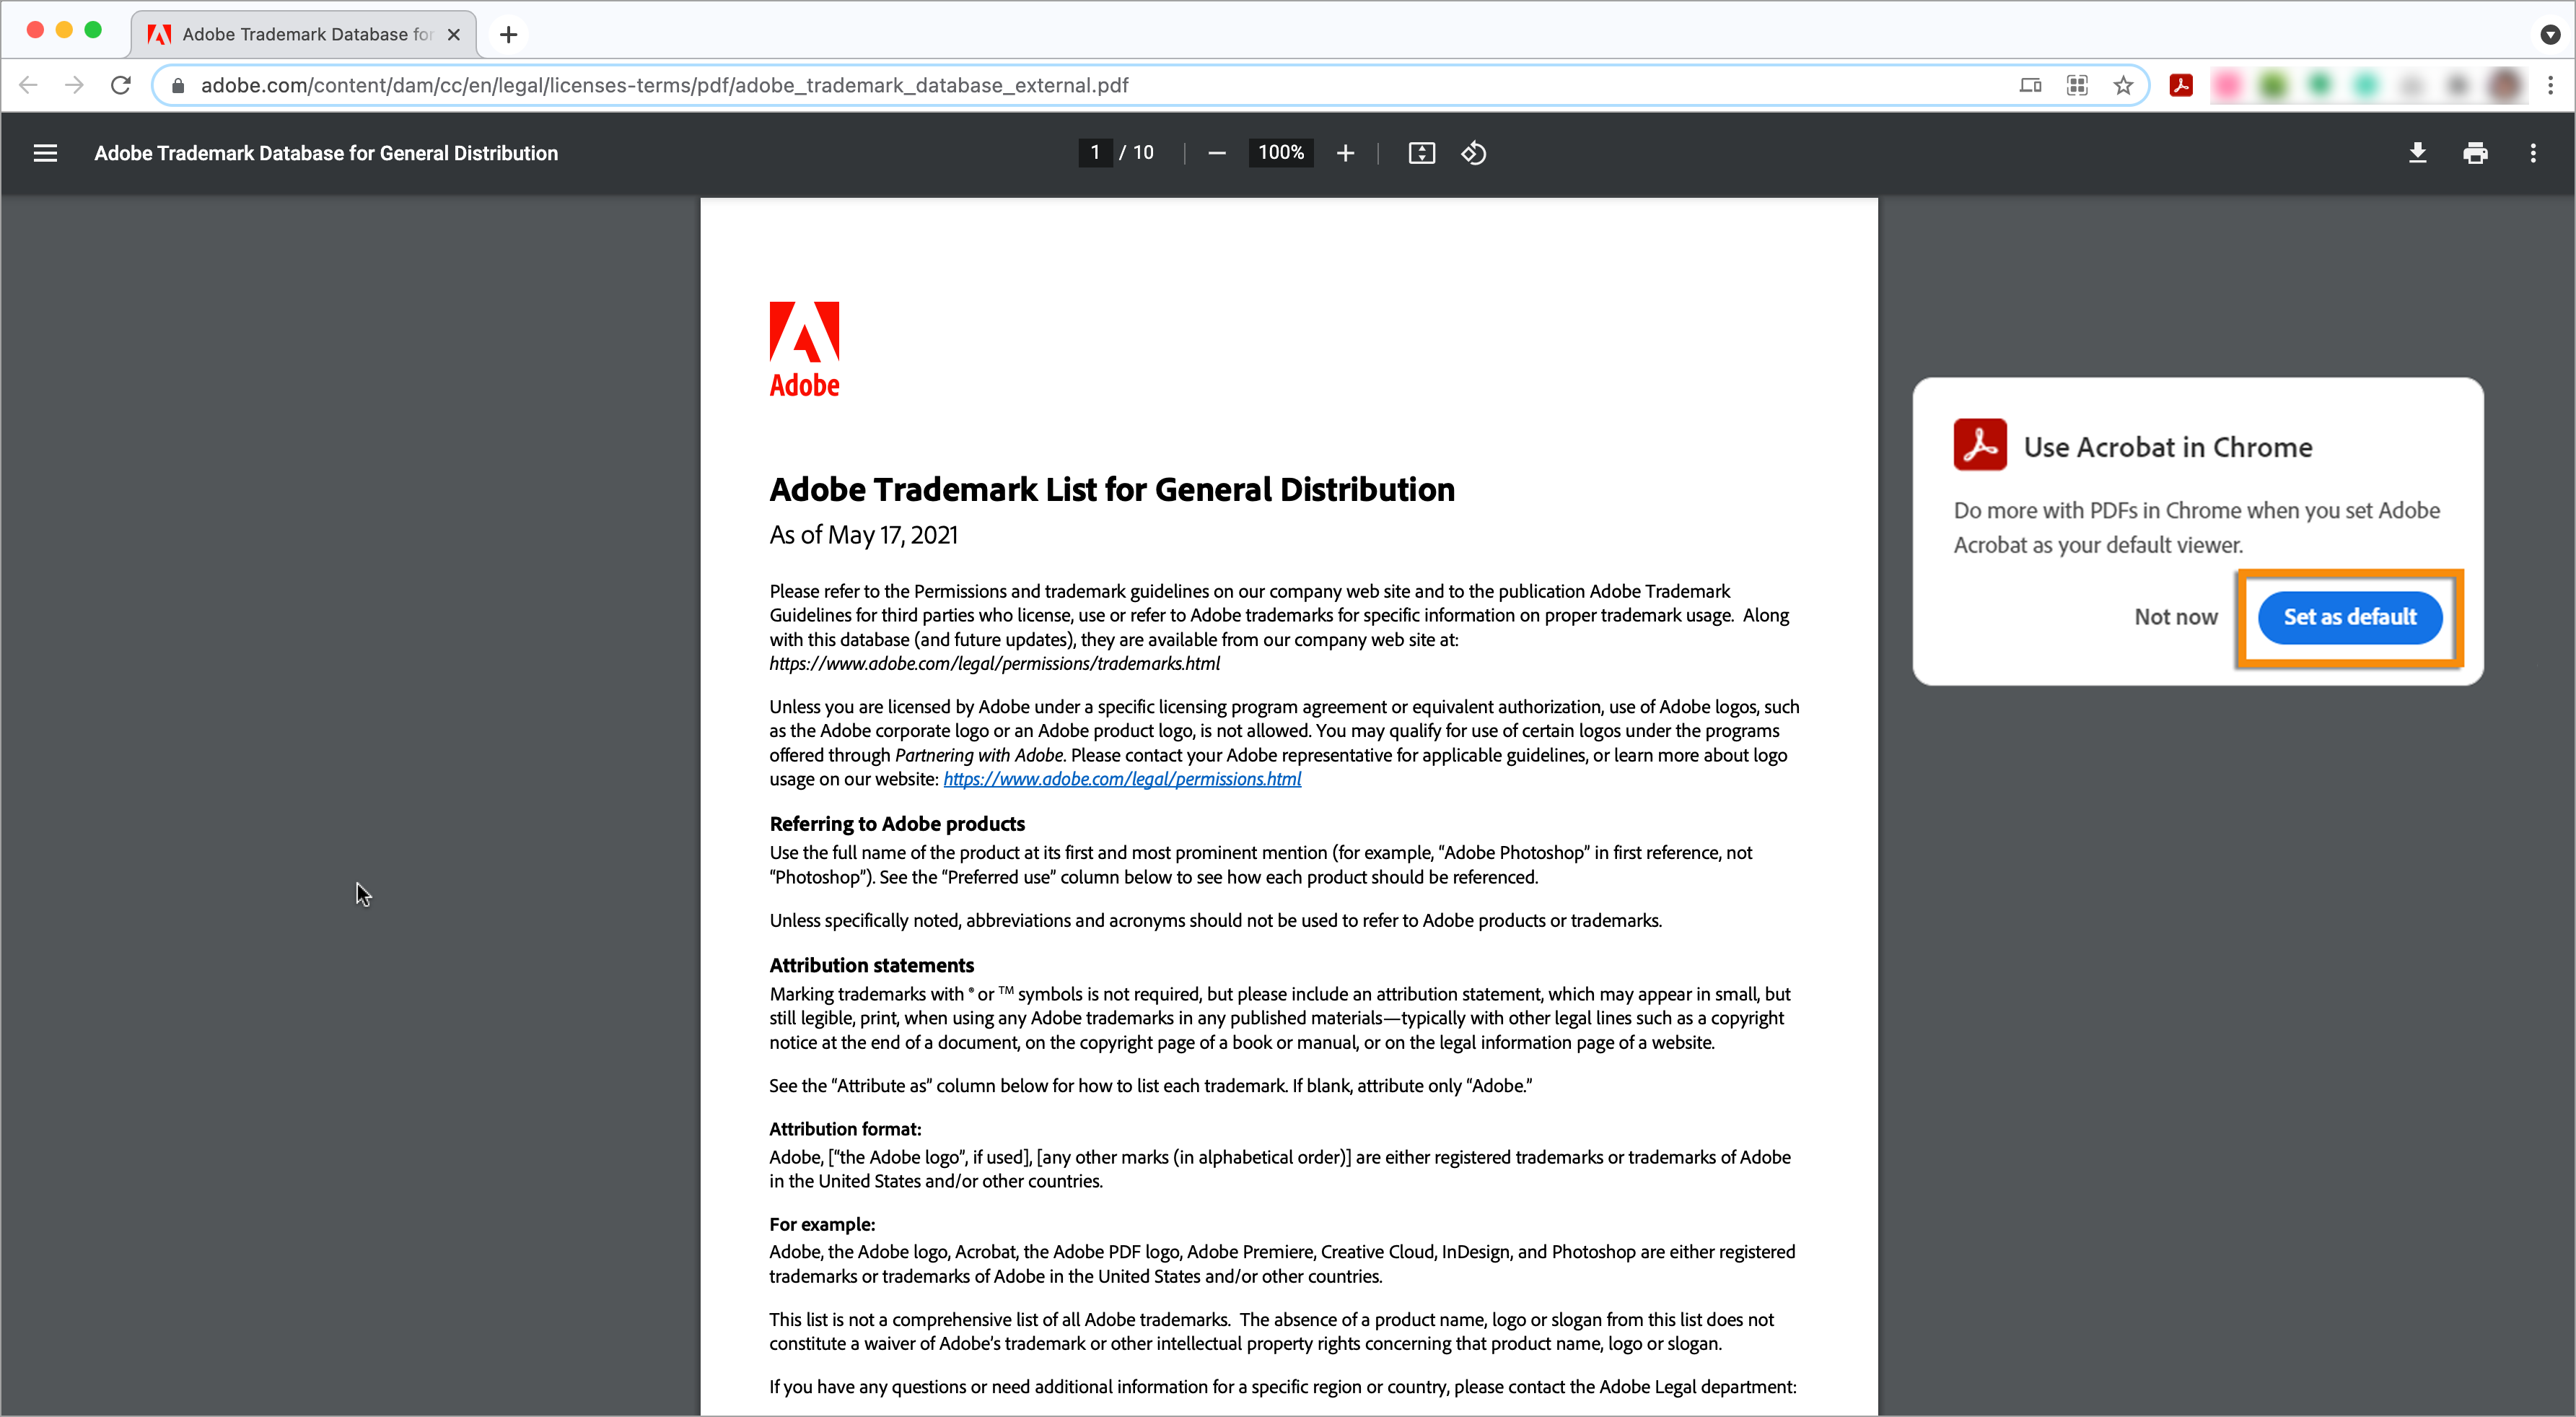
Task: Print the PDF document
Action: (2476, 152)
